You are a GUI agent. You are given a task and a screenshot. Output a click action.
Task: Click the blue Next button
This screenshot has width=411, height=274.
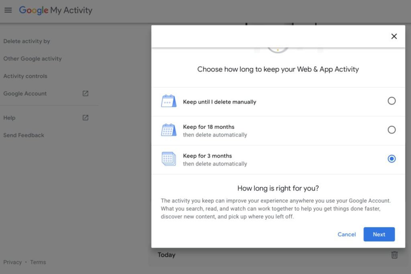pyautogui.click(x=379, y=234)
